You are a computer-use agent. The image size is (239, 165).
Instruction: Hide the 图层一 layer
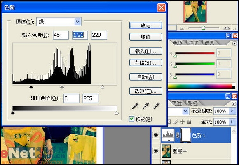coord(156,151)
